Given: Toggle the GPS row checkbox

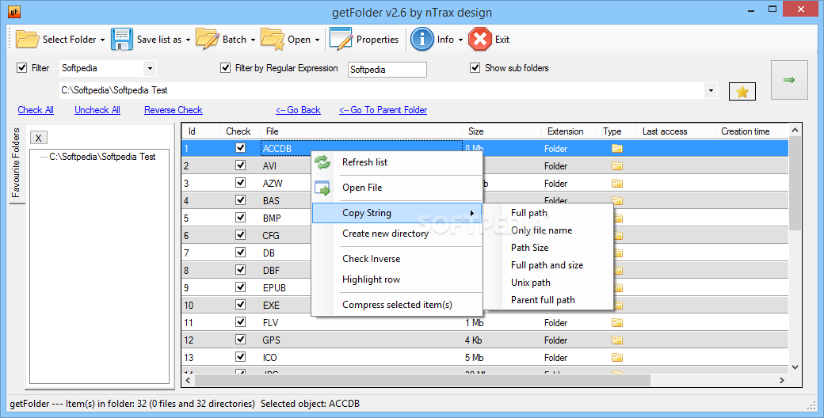Looking at the screenshot, I should [240, 340].
